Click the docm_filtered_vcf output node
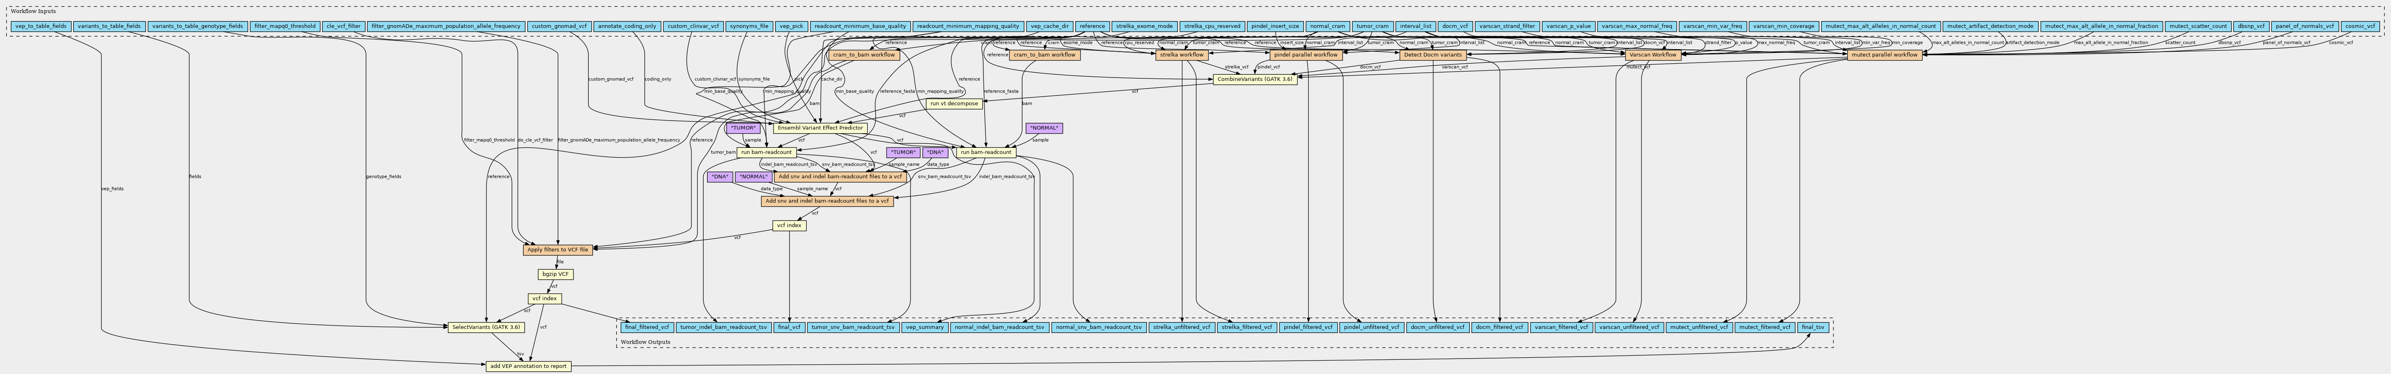This screenshot has width=2391, height=374. (x=1500, y=327)
